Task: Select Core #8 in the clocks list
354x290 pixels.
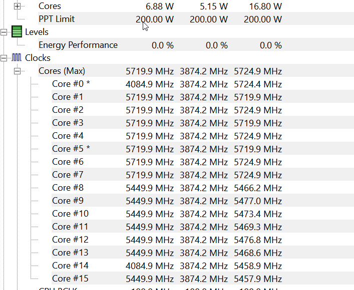Action: click(68, 188)
